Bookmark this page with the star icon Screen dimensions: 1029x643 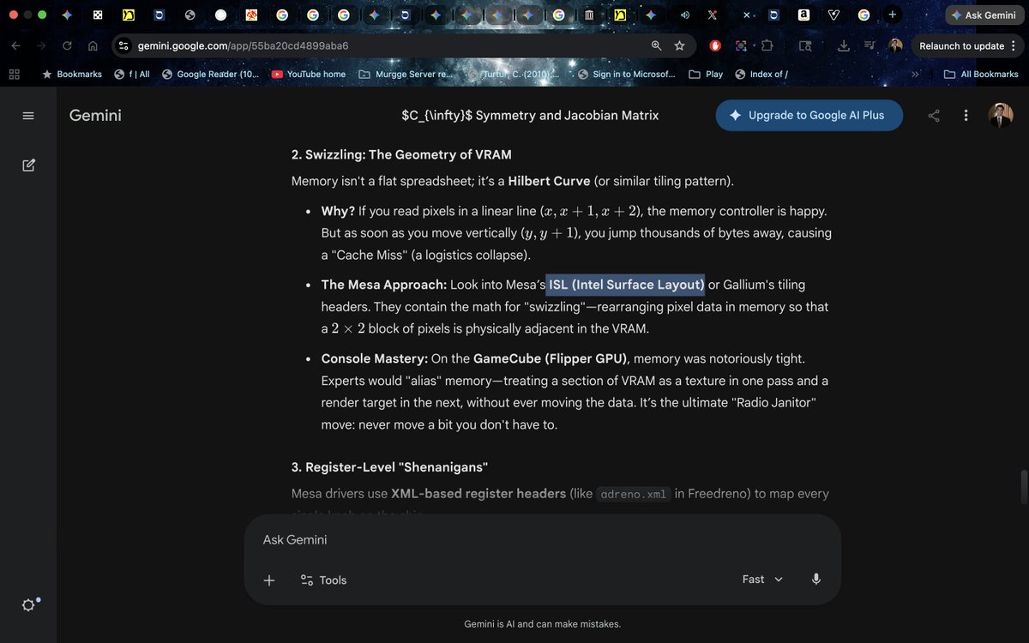tap(680, 45)
